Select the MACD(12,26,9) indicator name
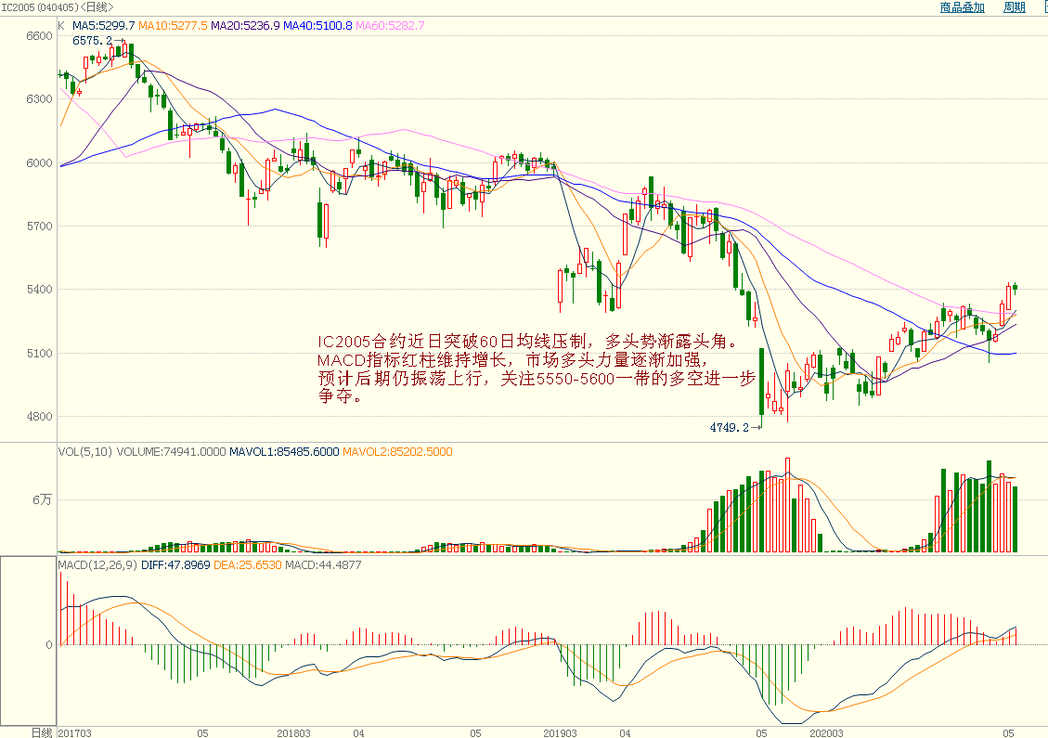1048x738 pixels. [98, 564]
